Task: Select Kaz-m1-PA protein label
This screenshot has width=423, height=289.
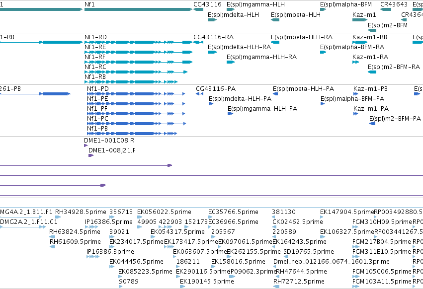Action: (371, 109)
